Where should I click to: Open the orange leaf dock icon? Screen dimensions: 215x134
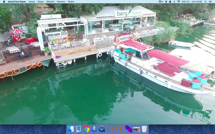[x=113, y=129]
